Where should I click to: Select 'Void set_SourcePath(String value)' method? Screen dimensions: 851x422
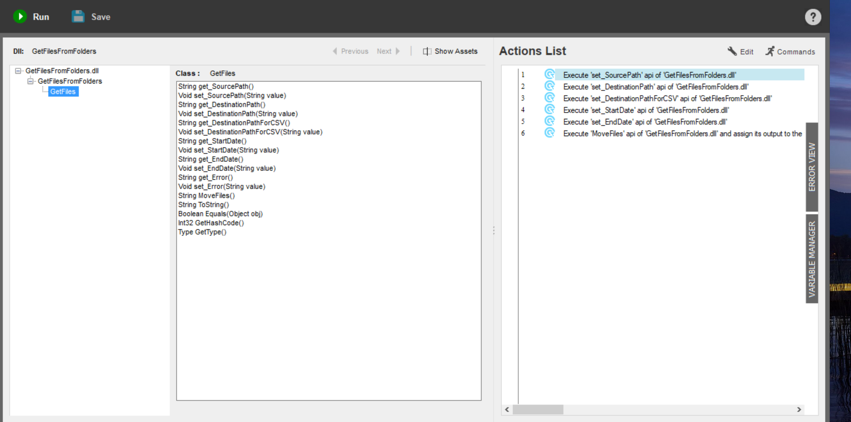click(x=232, y=96)
